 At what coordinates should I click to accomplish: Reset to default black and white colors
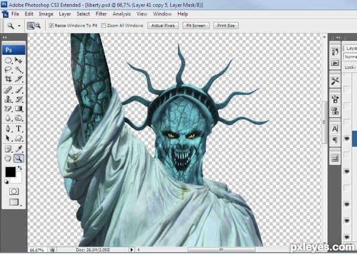click(x=7, y=181)
